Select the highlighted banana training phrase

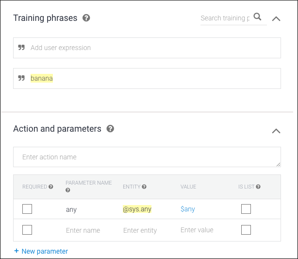pyautogui.click(x=42, y=78)
